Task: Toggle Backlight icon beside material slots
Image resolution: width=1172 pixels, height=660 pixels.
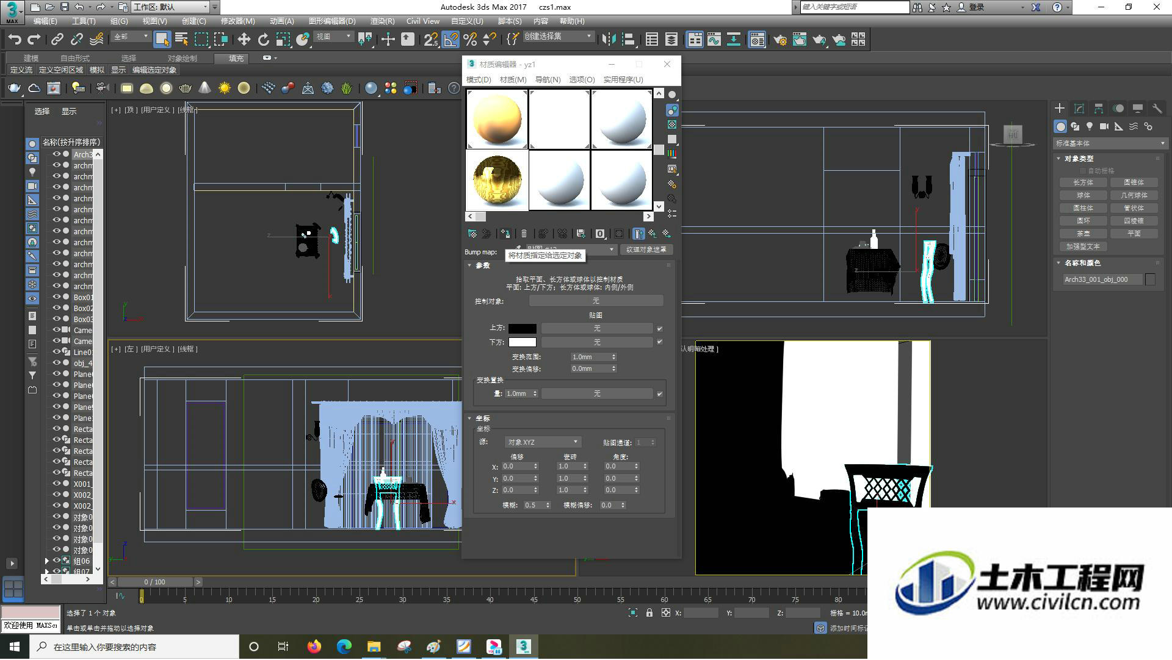Action: [x=672, y=110]
